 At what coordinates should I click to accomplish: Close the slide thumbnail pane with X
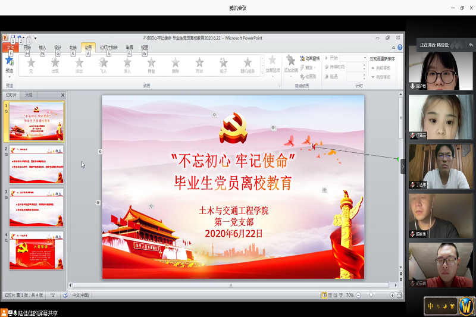click(62, 95)
